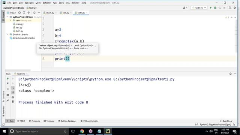This screenshot has width=240, height=135.
Task: Start debugging with the bug icon
Action: coord(215,8)
